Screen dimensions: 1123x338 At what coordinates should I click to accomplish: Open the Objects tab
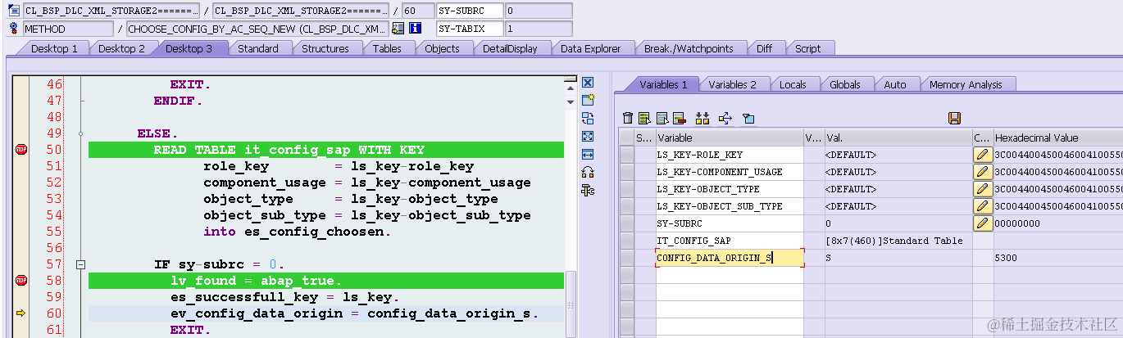pyautogui.click(x=442, y=48)
